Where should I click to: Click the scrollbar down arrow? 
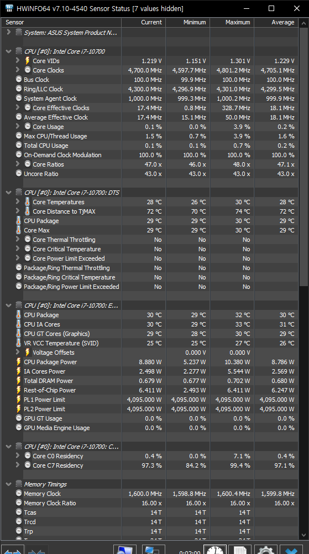[x=303, y=535]
